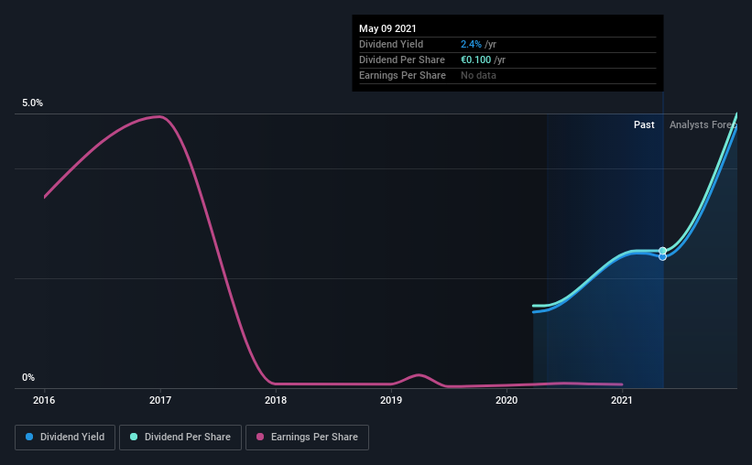Click the pink Earnings Per Share legend dot
Screen dimensions: 752x465
coord(260,437)
